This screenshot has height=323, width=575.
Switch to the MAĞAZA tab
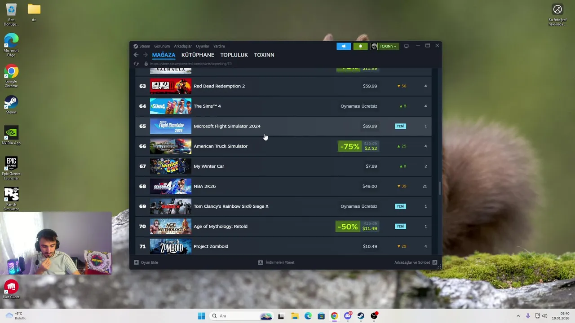tap(164, 55)
